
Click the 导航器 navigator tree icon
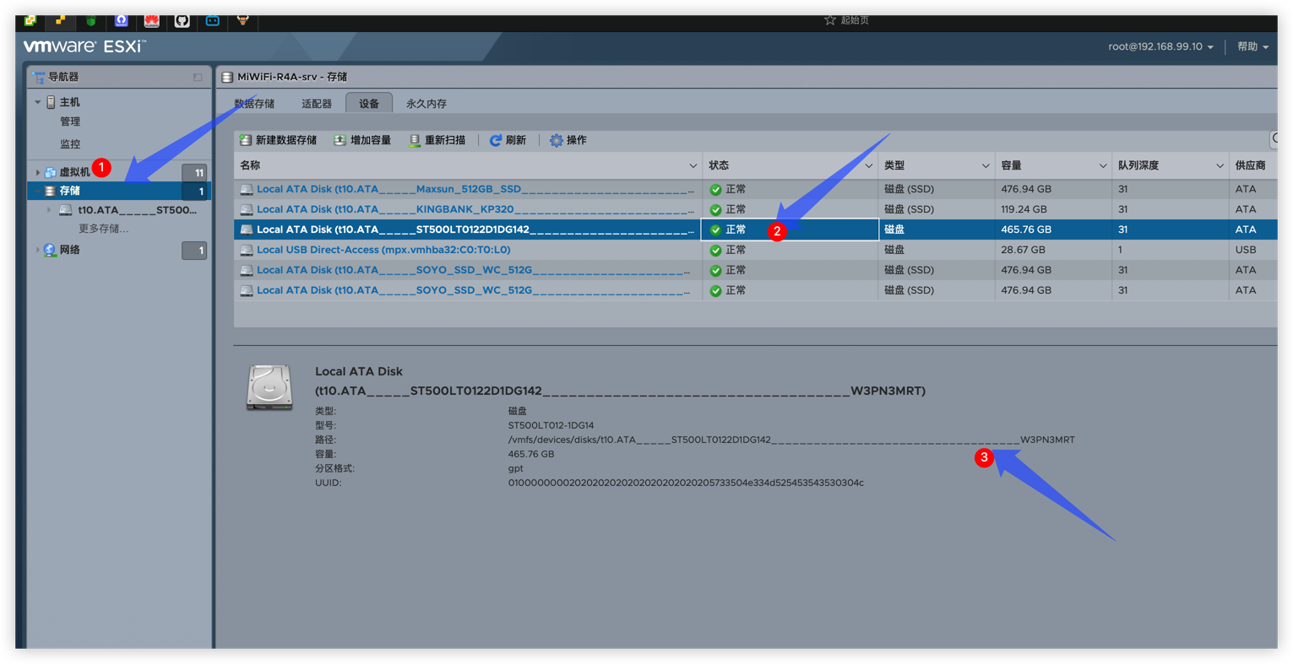coord(38,77)
